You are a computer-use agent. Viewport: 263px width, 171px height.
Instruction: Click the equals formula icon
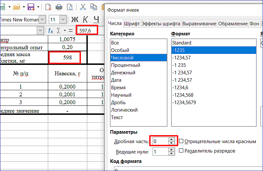pyautogui.click(x=71, y=31)
